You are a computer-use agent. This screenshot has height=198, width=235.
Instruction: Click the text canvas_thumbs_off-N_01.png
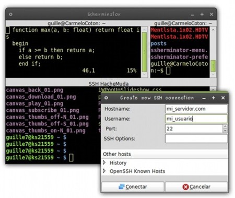[x=47, y=117]
